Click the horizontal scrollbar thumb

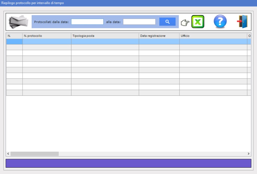pyautogui.click(x=35, y=154)
